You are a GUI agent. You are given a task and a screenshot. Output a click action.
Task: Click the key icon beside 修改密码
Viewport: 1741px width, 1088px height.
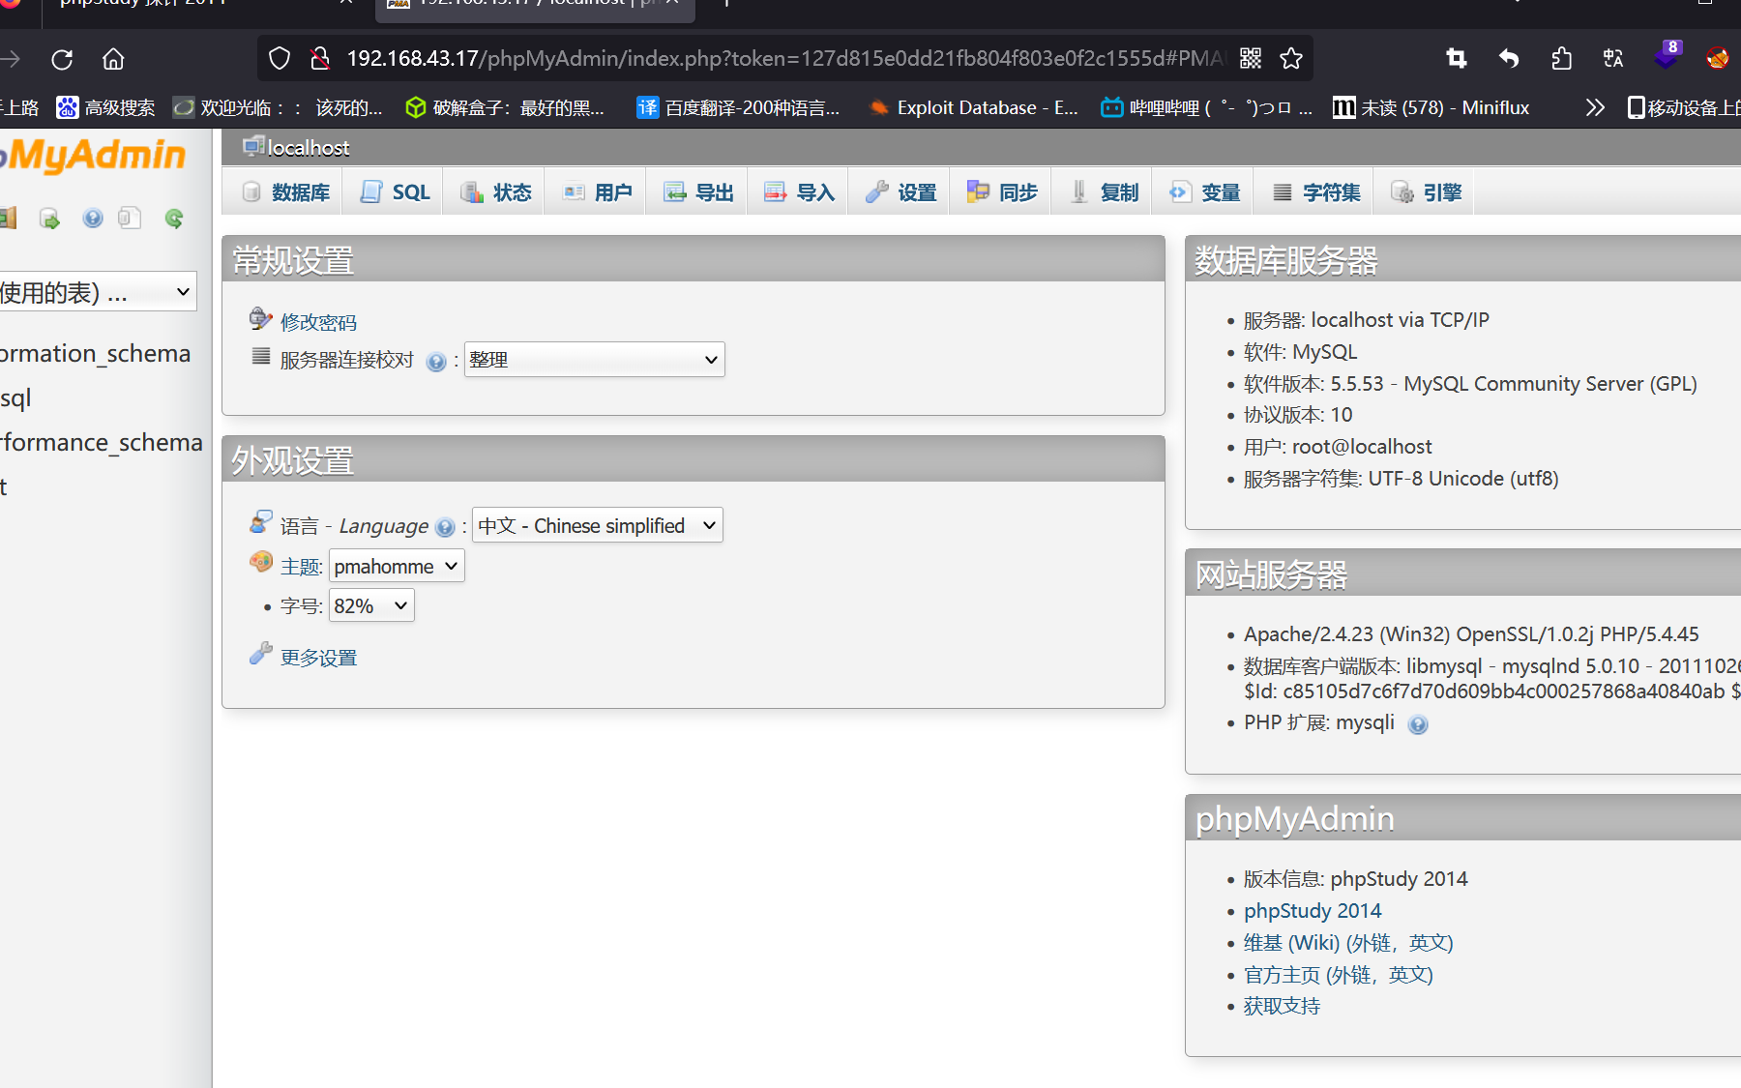point(260,318)
